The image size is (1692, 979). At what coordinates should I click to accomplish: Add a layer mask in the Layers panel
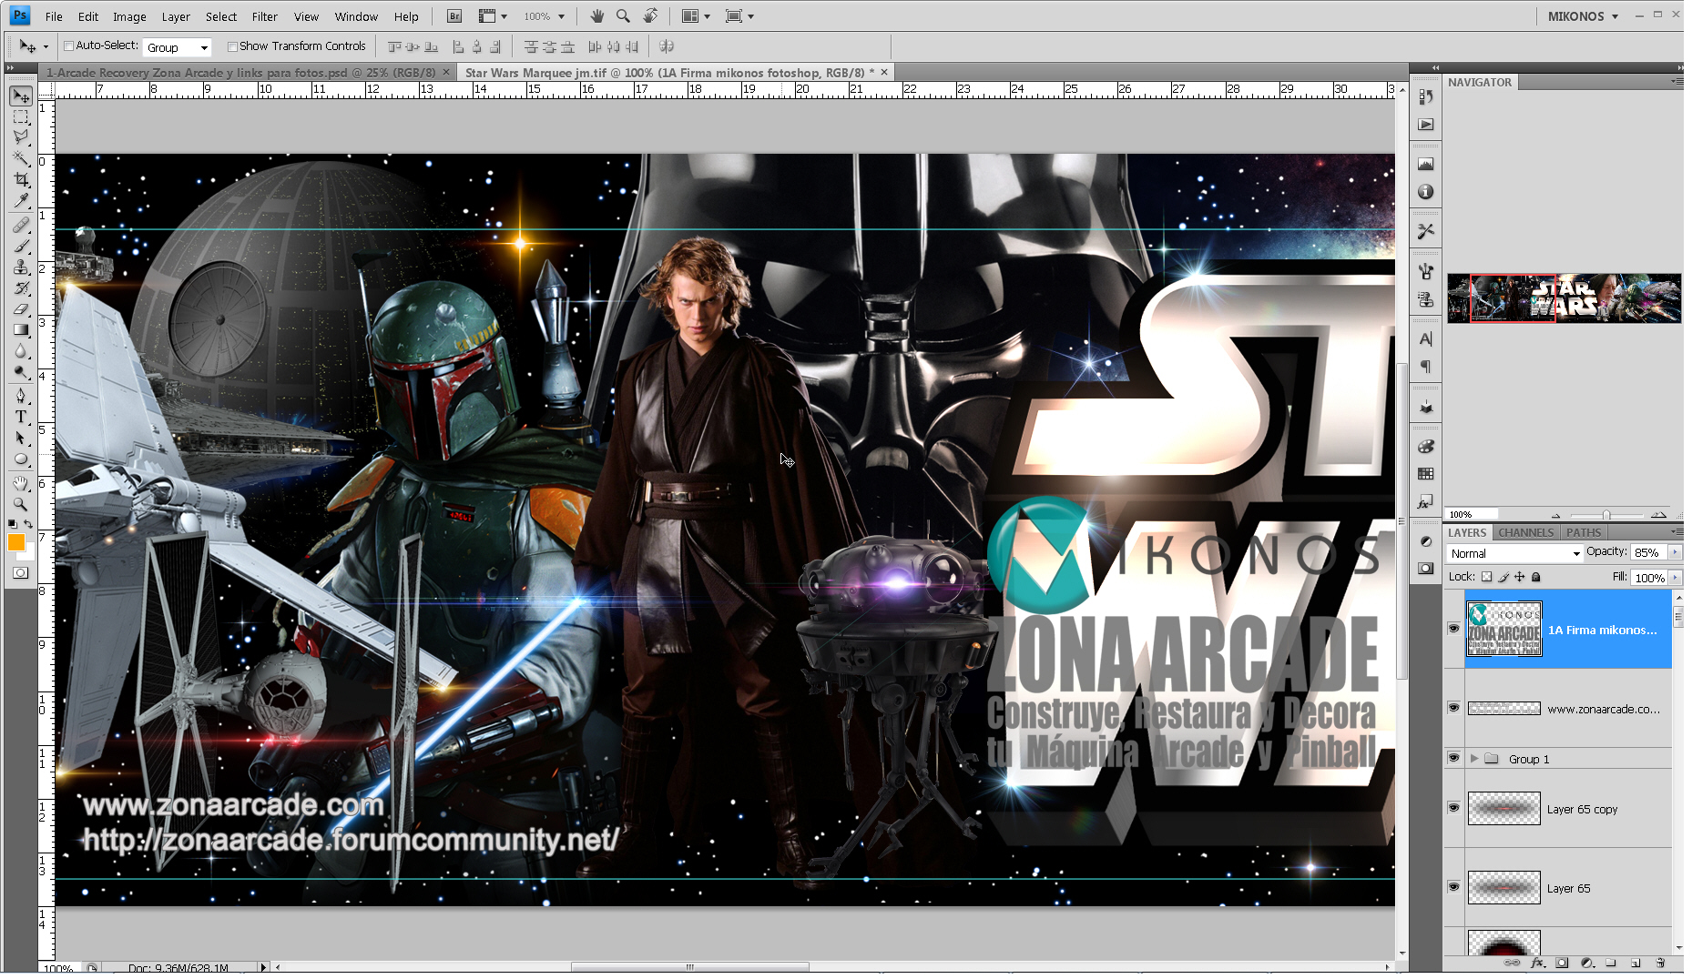[1562, 963]
